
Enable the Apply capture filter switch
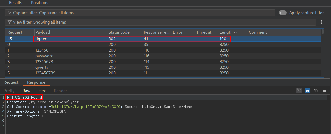[283, 13]
